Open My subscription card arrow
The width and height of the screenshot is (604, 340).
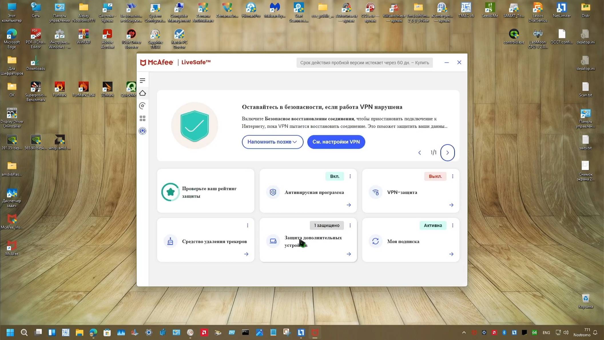click(x=451, y=254)
